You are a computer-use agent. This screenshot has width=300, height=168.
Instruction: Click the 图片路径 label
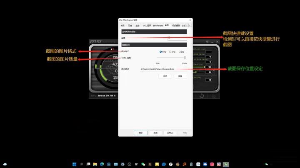click(125, 69)
